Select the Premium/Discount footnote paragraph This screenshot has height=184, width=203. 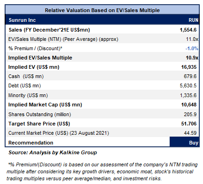pyautogui.click(x=102, y=171)
